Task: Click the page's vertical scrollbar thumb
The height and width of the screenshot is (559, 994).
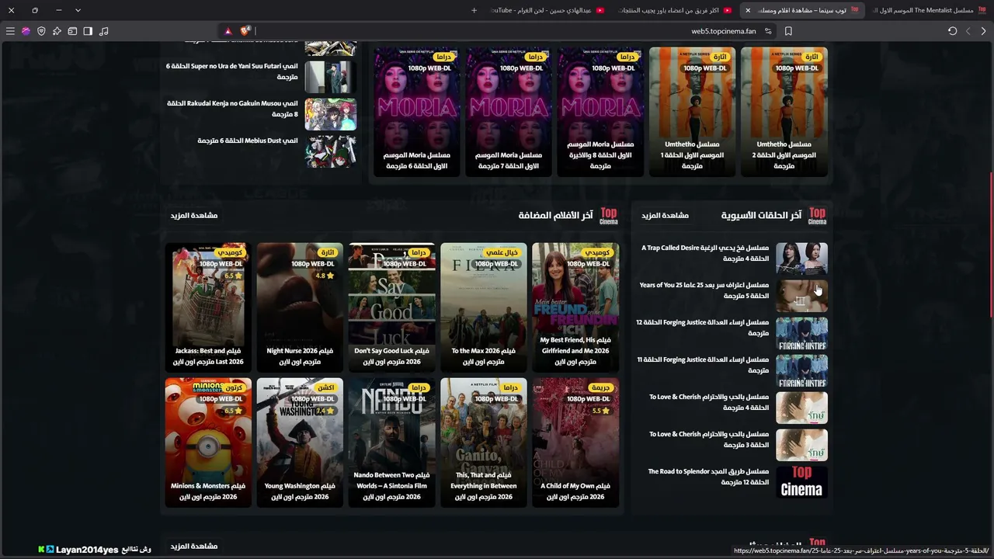Action: pyautogui.click(x=991, y=244)
